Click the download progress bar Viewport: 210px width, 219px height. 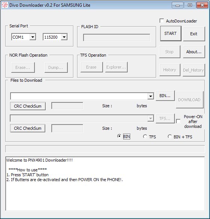point(105,149)
